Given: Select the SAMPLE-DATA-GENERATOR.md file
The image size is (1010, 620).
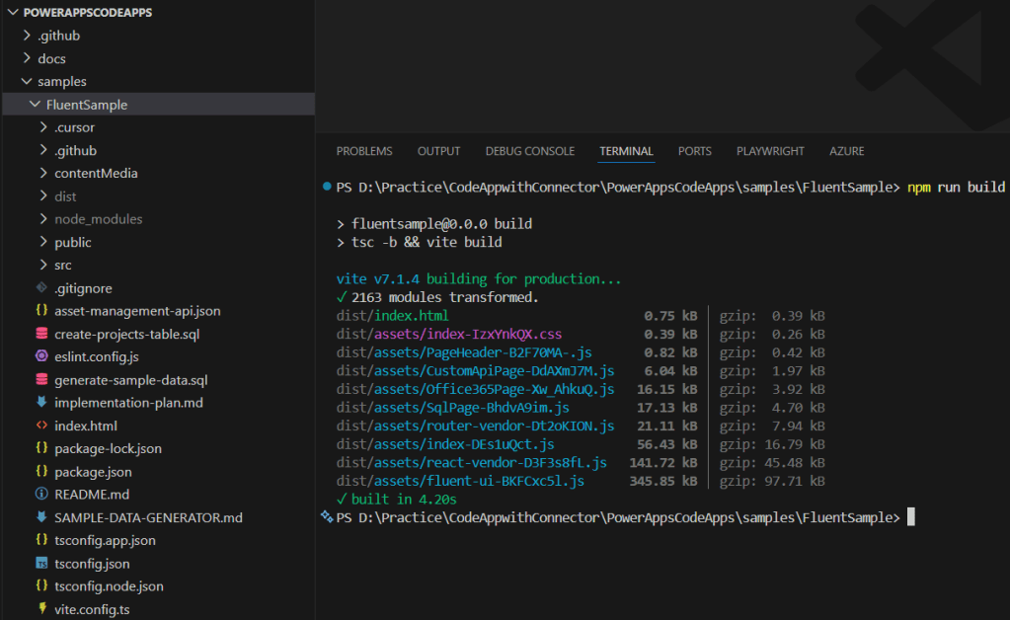Looking at the screenshot, I should point(148,517).
